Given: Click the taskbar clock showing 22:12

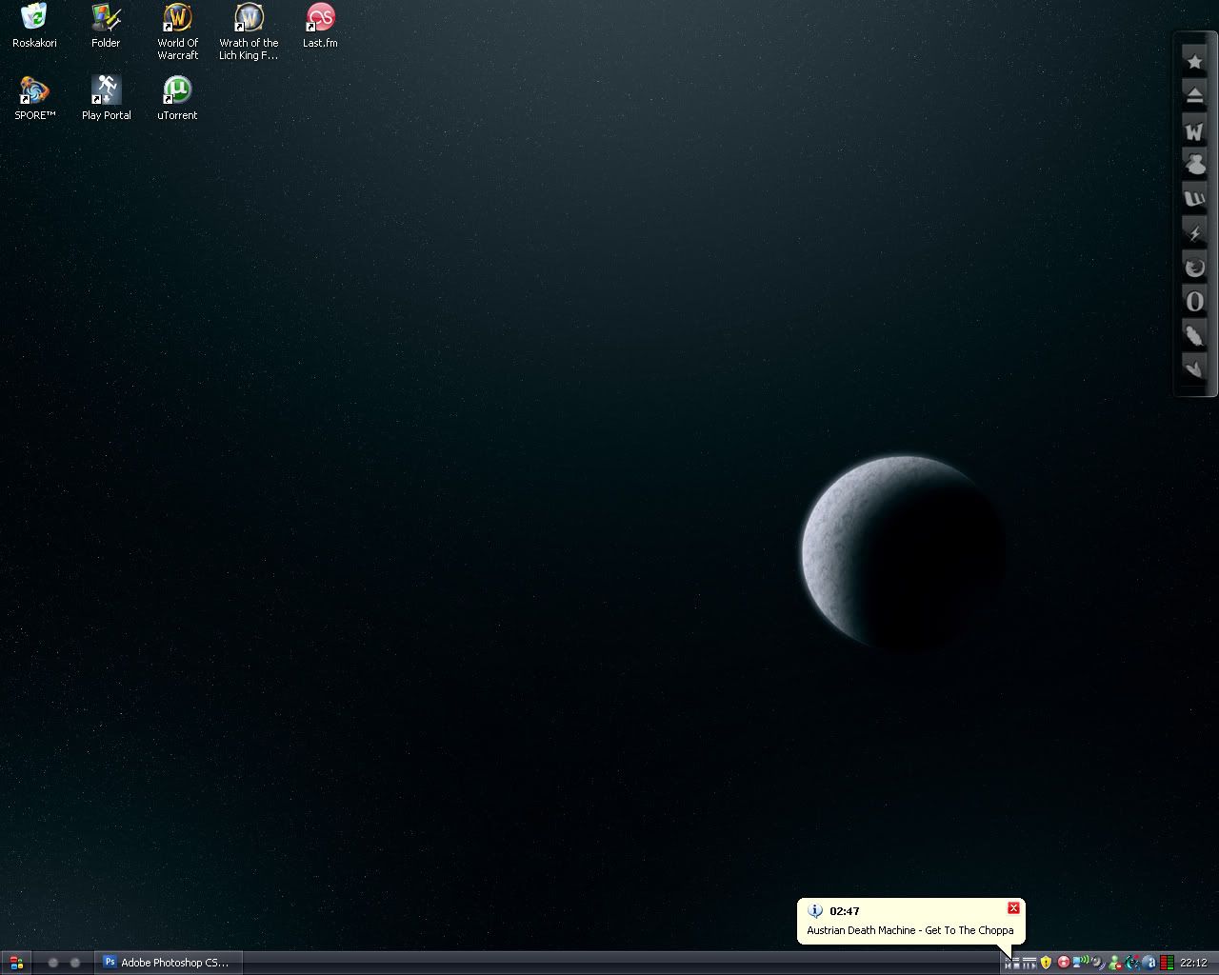Looking at the screenshot, I should point(1193,963).
